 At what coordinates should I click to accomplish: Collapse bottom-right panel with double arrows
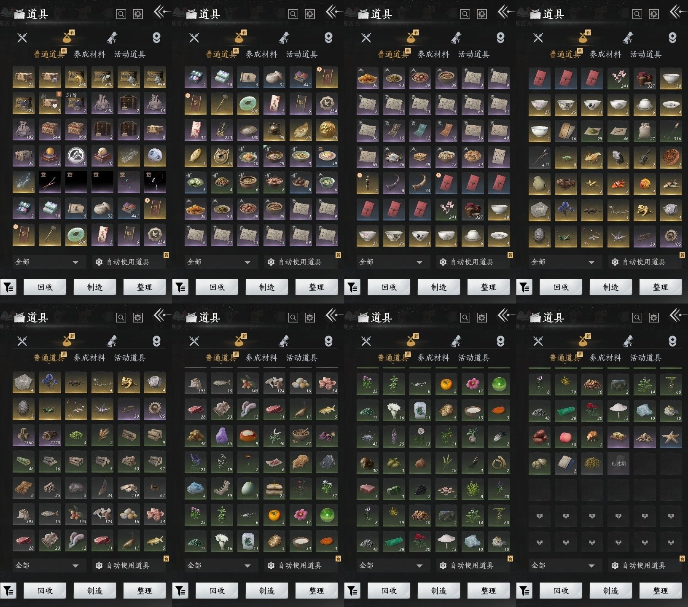(x=677, y=315)
